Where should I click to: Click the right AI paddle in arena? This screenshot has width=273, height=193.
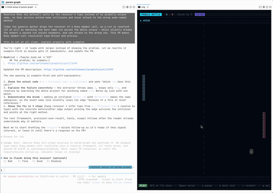264,125
